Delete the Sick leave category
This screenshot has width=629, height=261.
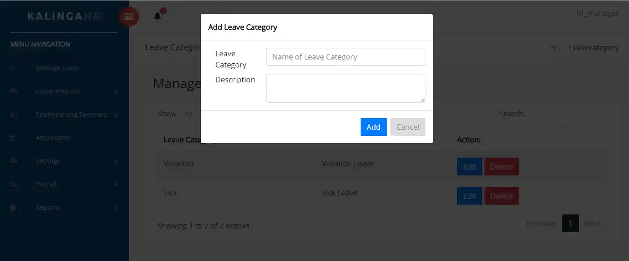[x=502, y=196]
